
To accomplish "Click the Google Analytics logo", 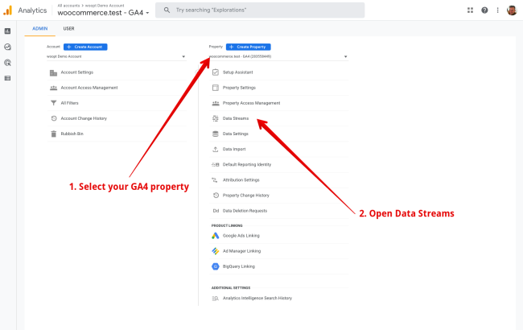I will [8, 10].
